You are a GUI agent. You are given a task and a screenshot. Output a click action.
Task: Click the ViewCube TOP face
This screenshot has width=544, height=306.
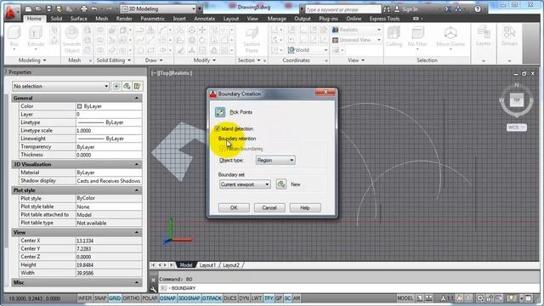517,100
